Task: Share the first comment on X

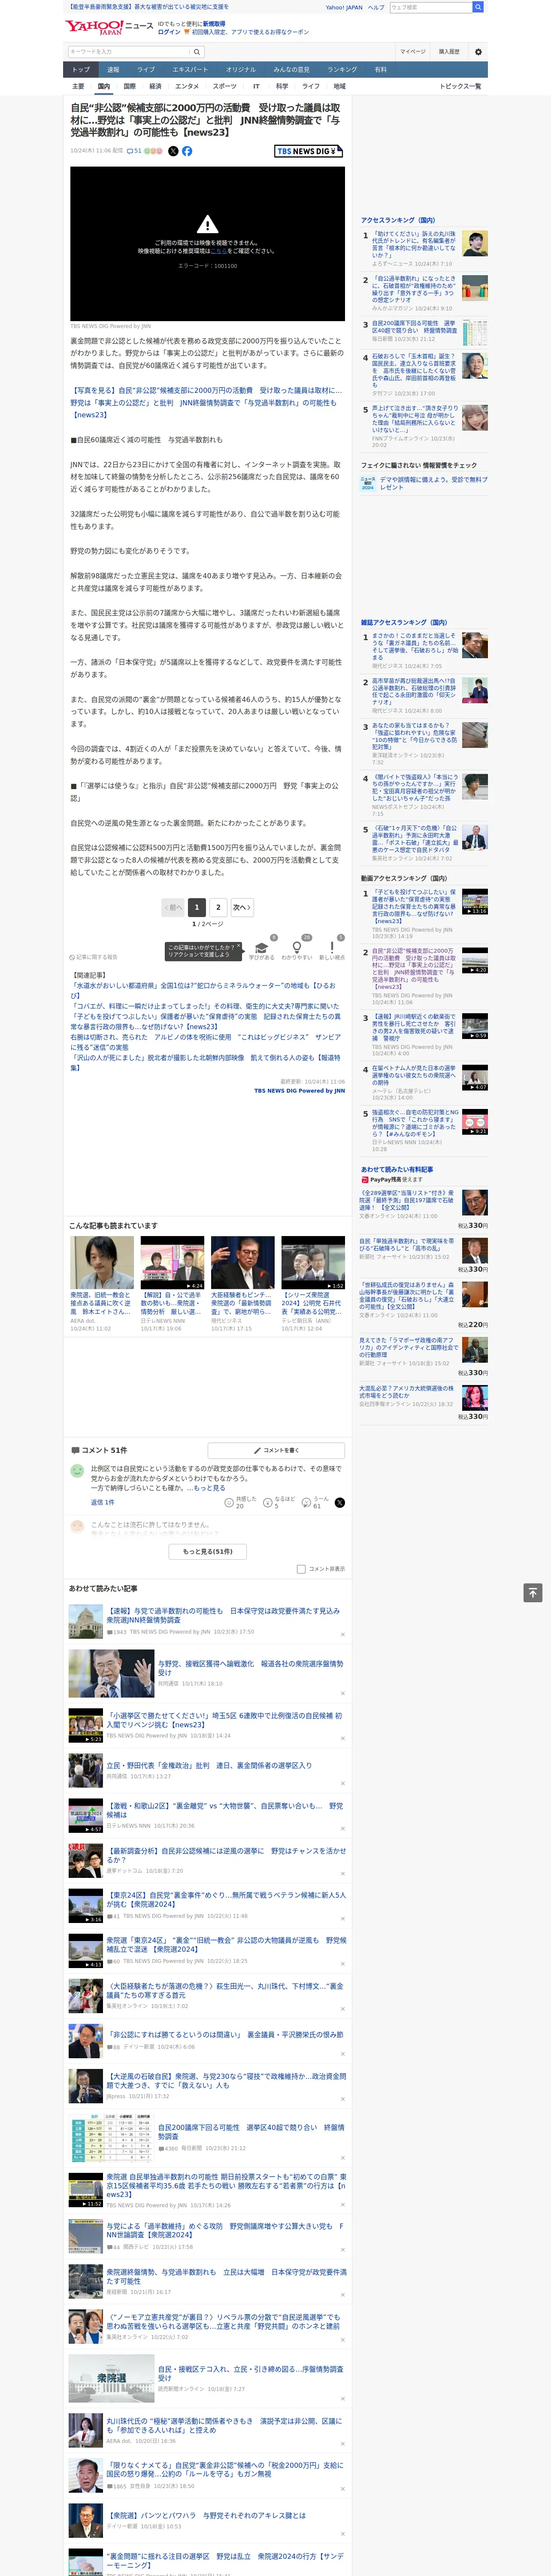Action: point(340,1503)
